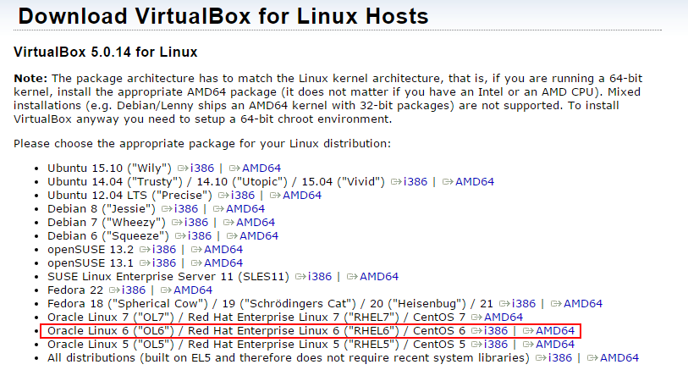Click external-link icon before Fedora 22 i386
688x370 pixels.
[x=115, y=290]
